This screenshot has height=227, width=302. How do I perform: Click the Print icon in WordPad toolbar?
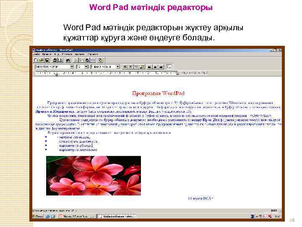point(55,60)
